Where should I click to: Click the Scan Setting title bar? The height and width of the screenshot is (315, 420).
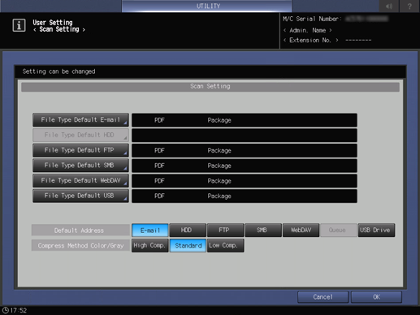[210, 87]
